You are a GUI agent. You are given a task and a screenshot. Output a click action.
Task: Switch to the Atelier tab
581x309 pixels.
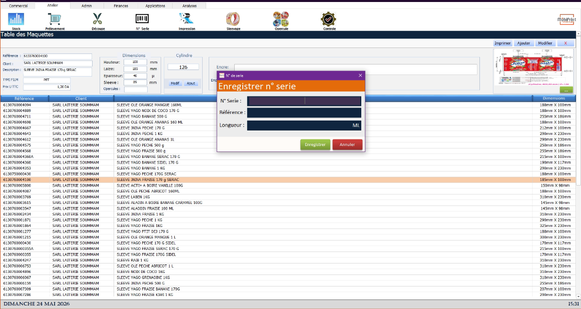pyautogui.click(x=53, y=5)
